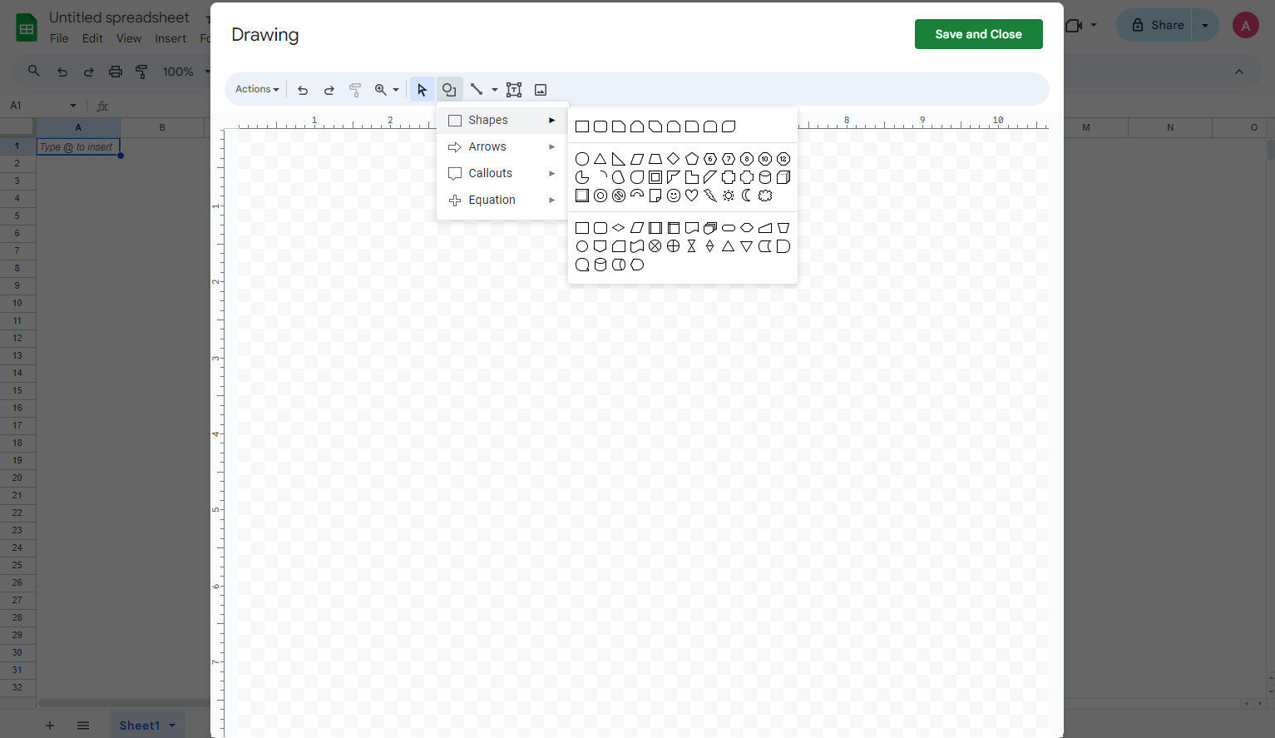Open the Text box tool
Viewport: 1275px width, 738px height.
pos(513,89)
